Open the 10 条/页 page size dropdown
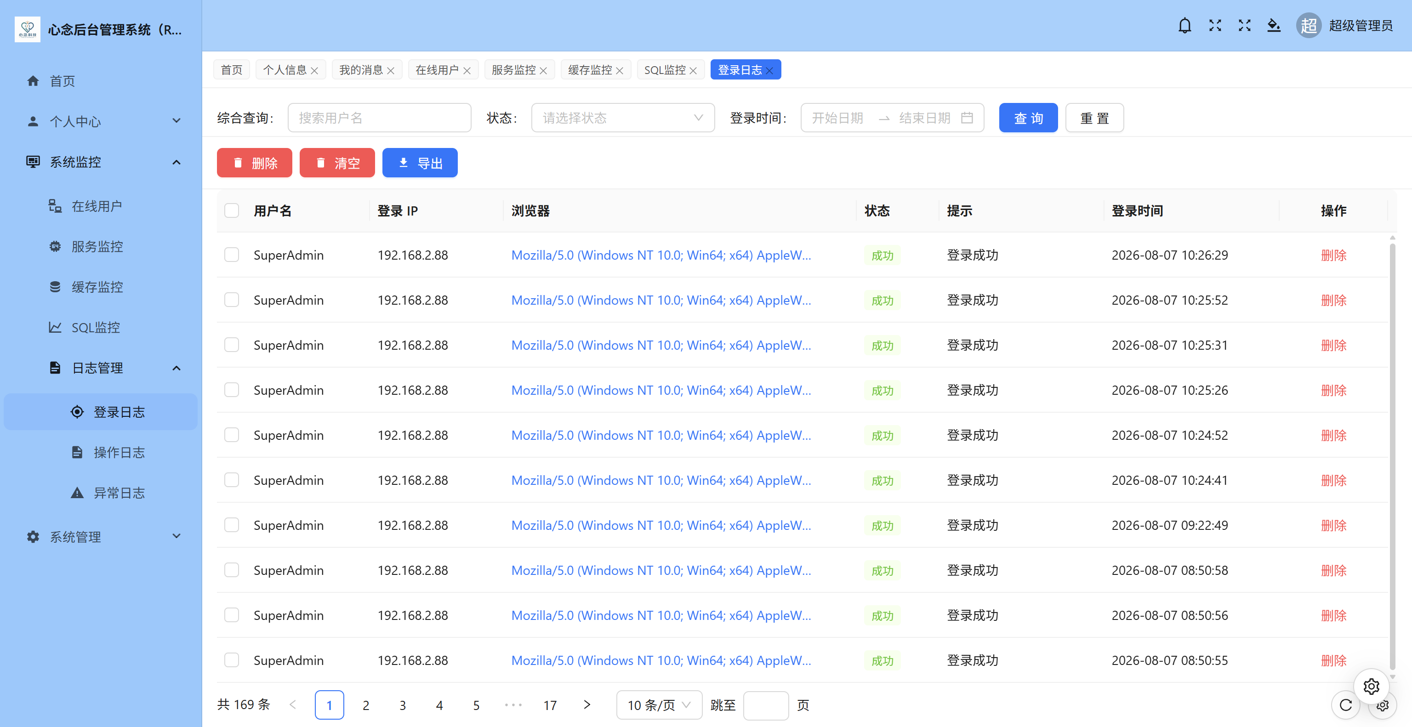 click(659, 705)
